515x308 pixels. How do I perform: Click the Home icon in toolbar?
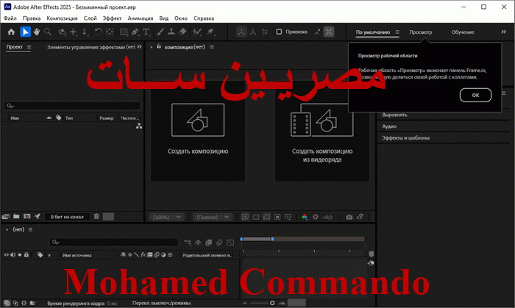pos(11,32)
